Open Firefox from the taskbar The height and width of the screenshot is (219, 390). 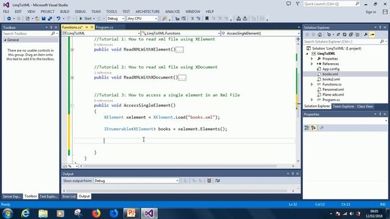pyautogui.click(x=96, y=214)
